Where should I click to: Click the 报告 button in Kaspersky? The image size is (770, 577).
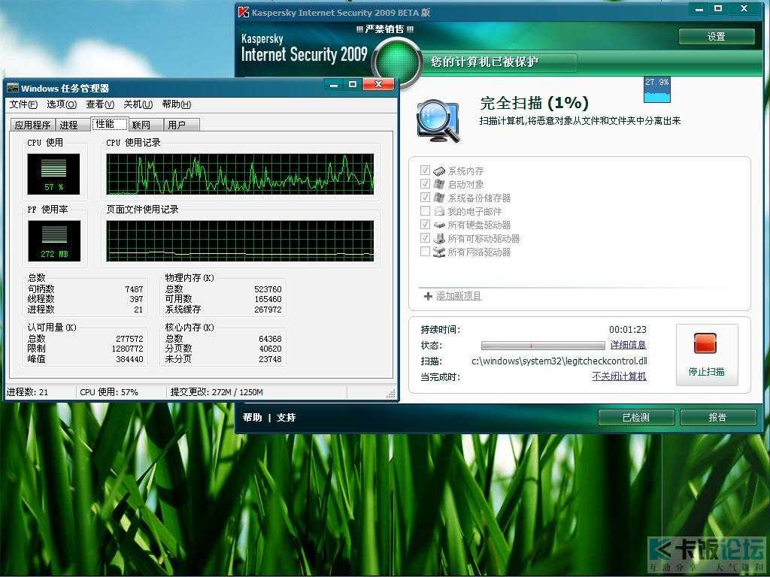click(717, 418)
